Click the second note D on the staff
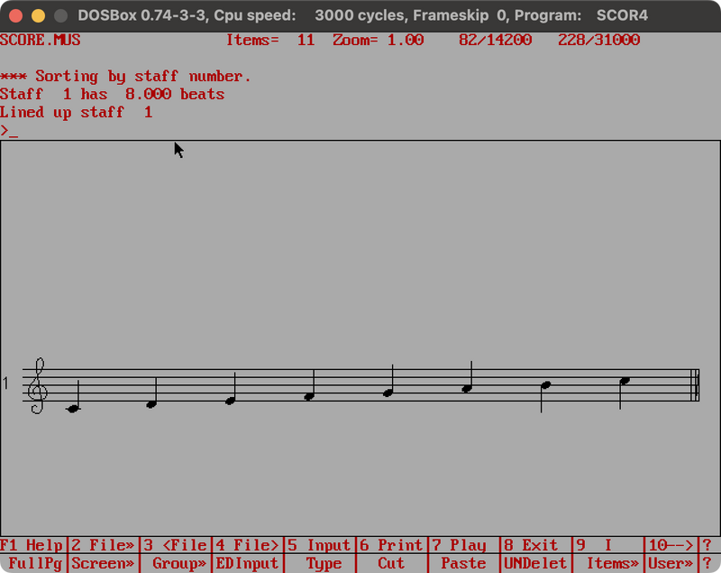Viewport: 721px width, 573px height. click(x=151, y=403)
